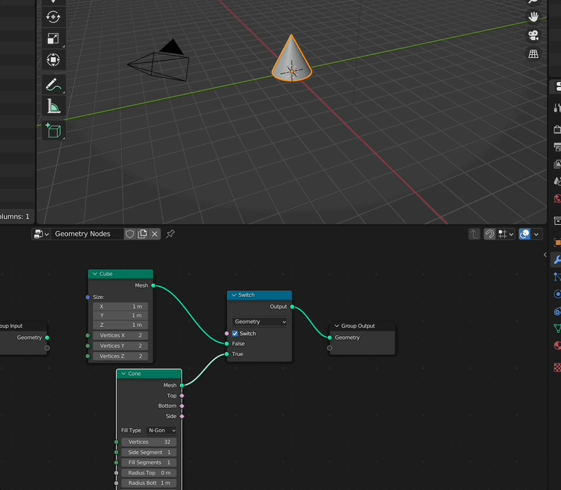
Task: Click Group Output Geometry input socket
Action: coord(329,338)
